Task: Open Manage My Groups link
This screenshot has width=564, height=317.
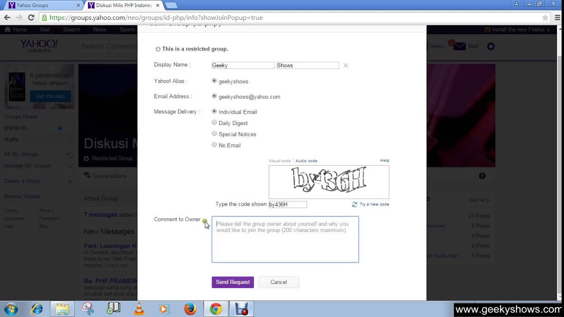Action: (x=27, y=166)
